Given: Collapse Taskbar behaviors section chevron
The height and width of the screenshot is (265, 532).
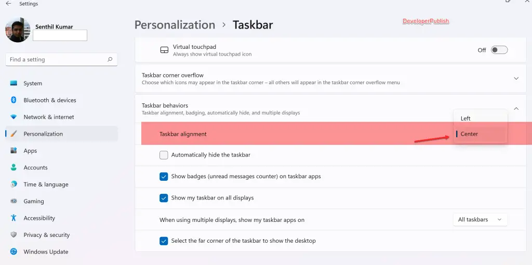Looking at the screenshot, I should [516, 109].
